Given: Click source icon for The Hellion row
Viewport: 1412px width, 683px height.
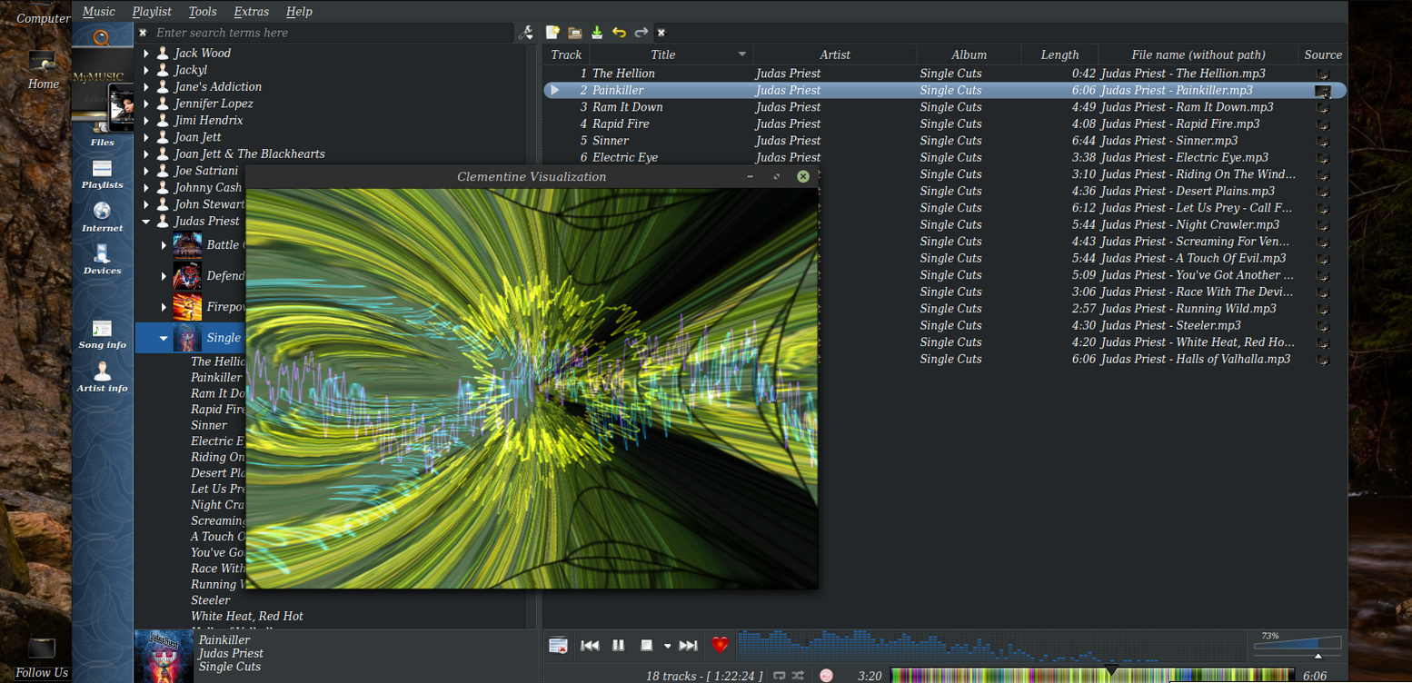Looking at the screenshot, I should click(x=1323, y=74).
